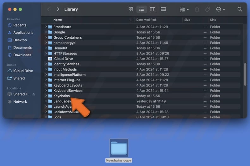Expand the Keychains folder
The image size is (250, 166).
[46, 96]
